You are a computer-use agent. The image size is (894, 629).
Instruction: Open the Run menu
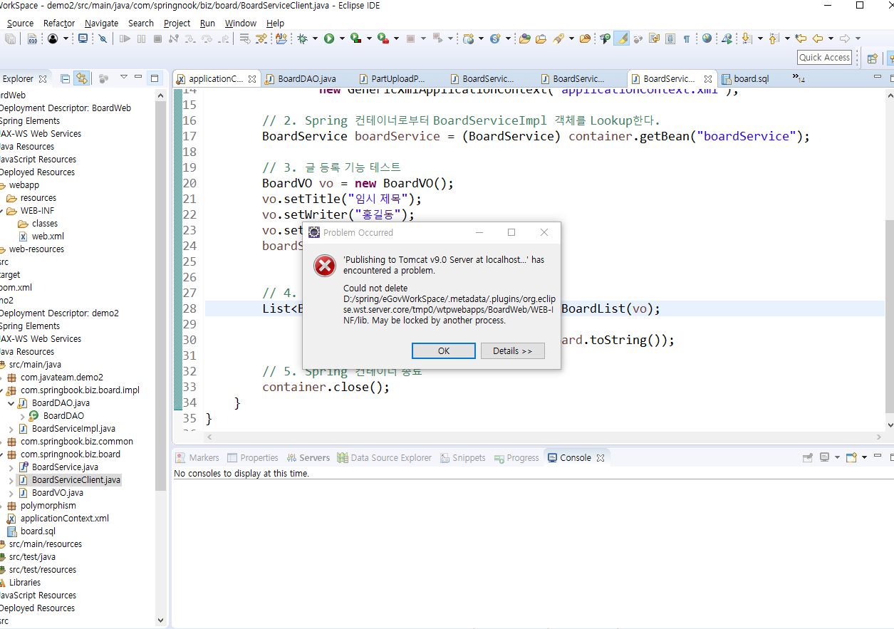coord(207,23)
